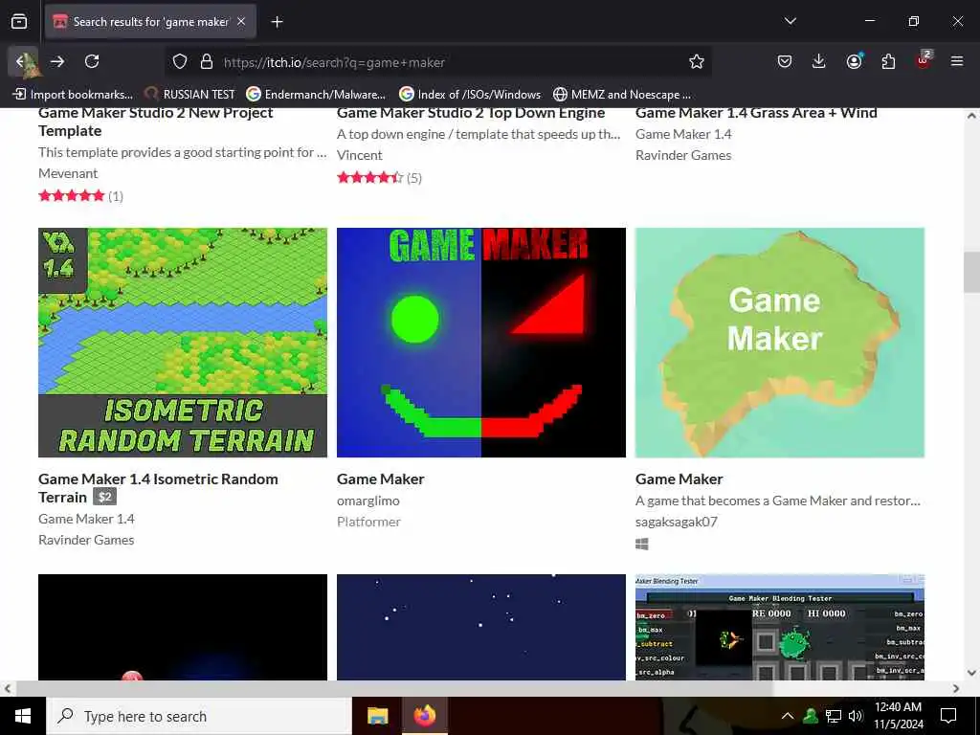Open the extensions puzzle icon
Viewport: 980px width, 735px height.
click(x=888, y=61)
